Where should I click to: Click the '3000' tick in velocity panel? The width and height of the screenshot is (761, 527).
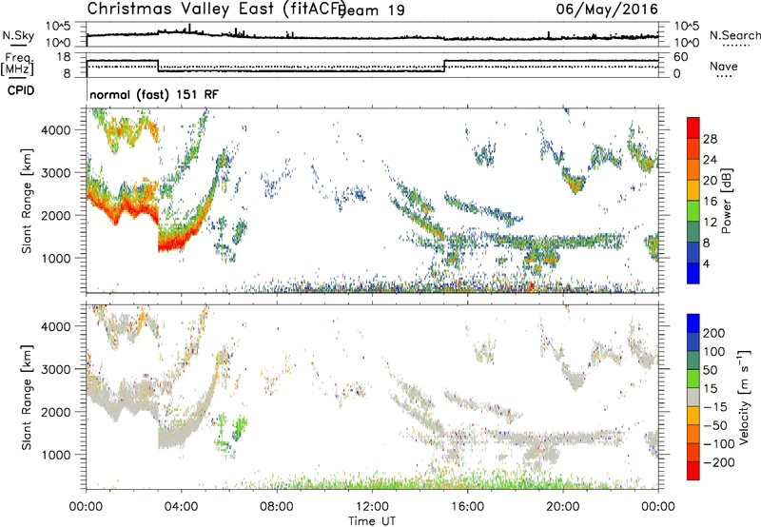55,369
